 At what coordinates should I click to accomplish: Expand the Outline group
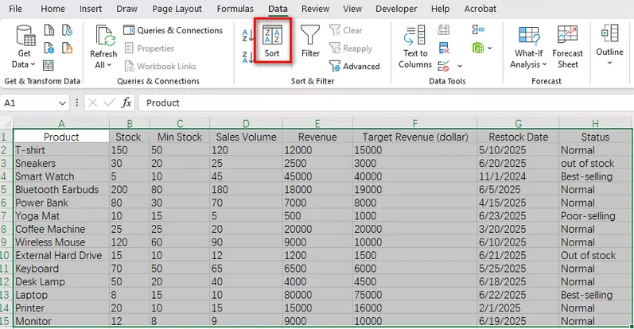609,45
